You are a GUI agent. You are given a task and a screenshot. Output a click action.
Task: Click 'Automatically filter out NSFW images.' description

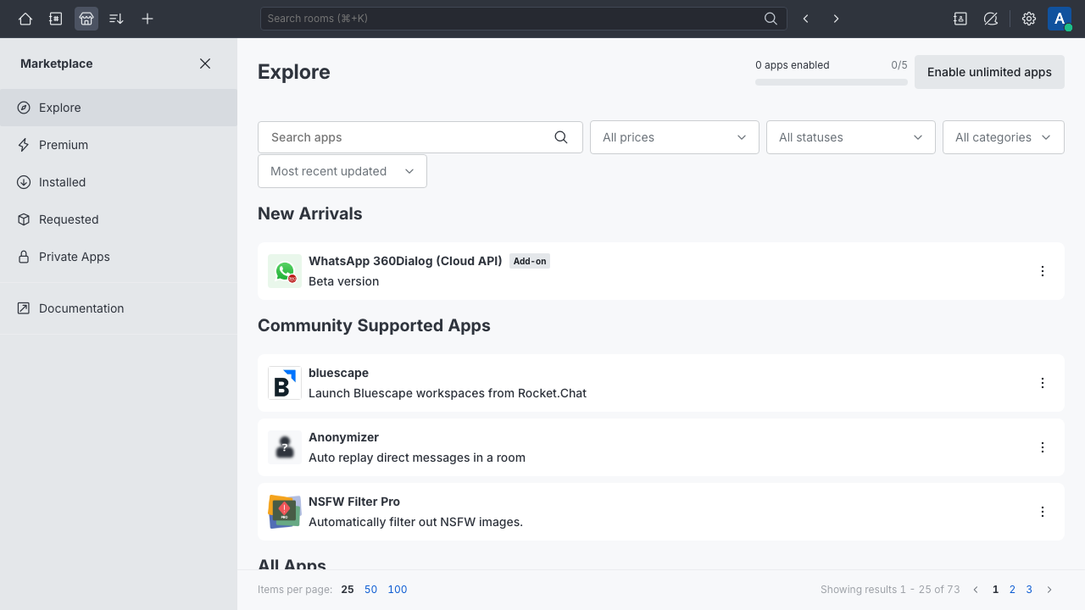[x=415, y=522]
